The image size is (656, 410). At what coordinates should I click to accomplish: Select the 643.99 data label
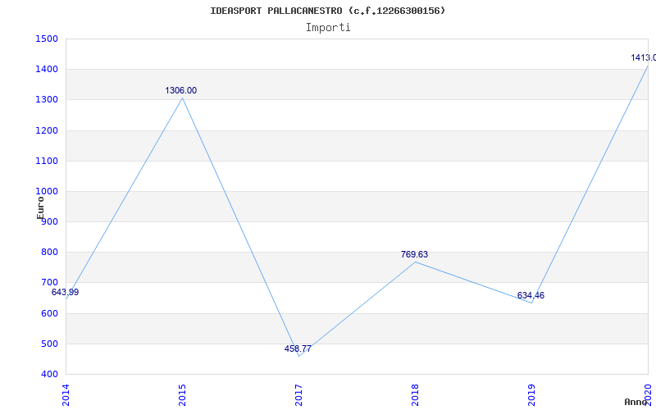pos(66,292)
